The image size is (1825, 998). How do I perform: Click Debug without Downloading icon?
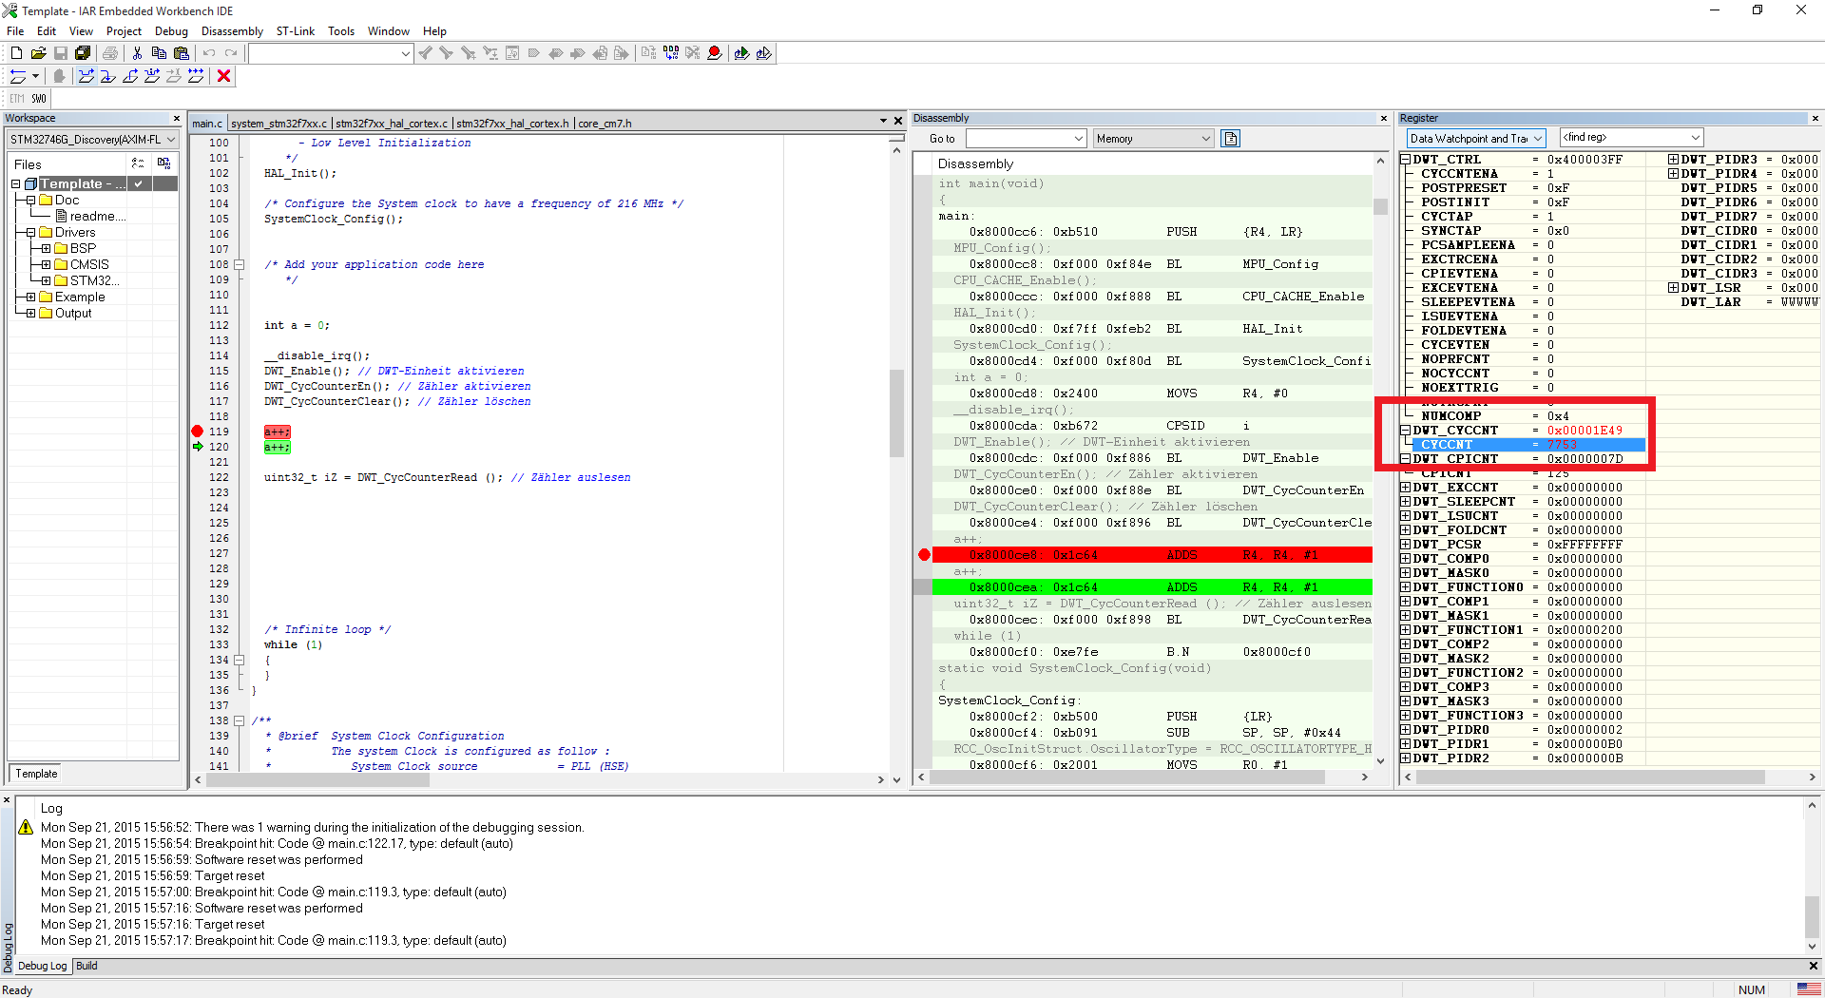click(763, 53)
